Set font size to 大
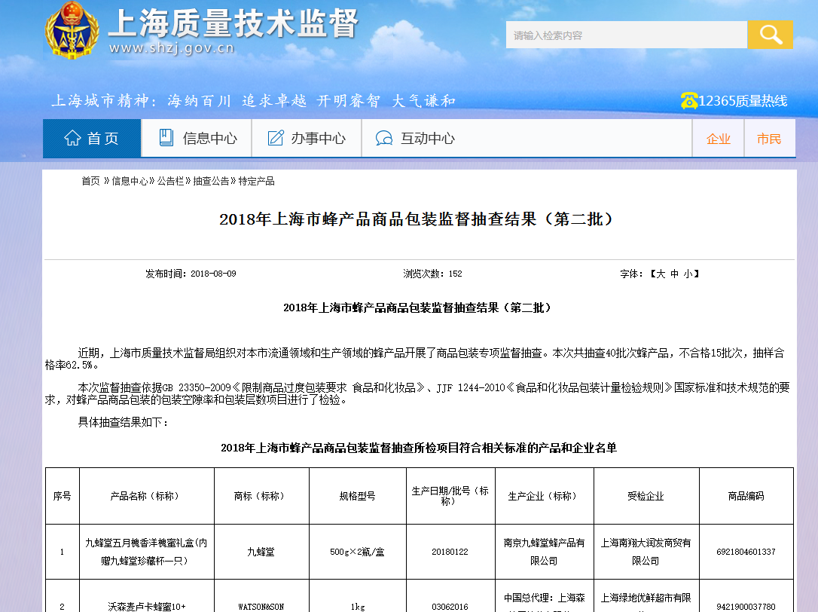This screenshot has width=818, height=612. point(661,274)
